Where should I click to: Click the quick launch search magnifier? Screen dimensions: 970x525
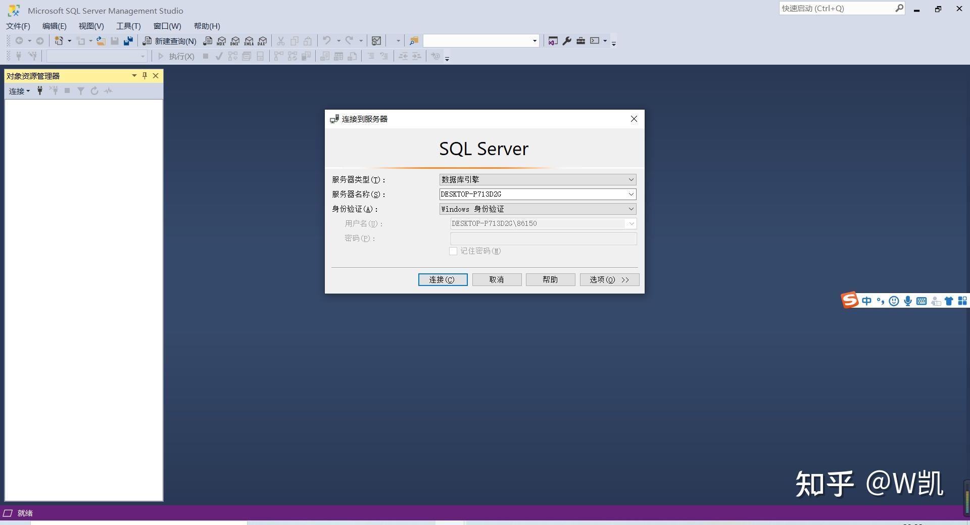click(x=899, y=8)
